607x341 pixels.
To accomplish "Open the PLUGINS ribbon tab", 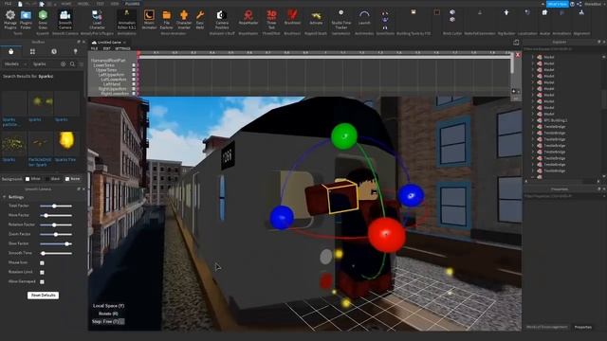I will coord(132,4).
